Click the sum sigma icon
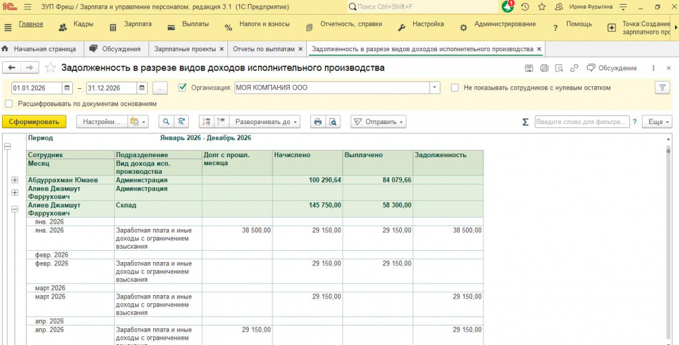Viewport: 679px width, 345px height. 525,122
